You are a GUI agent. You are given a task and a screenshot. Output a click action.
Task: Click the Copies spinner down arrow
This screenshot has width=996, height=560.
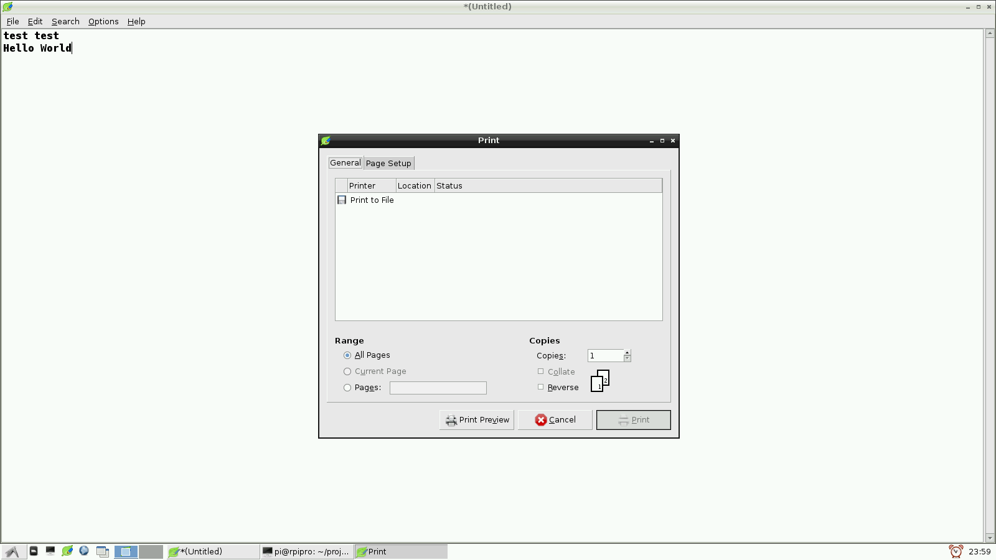pos(627,359)
